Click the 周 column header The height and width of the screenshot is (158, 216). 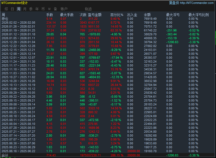point(3,15)
